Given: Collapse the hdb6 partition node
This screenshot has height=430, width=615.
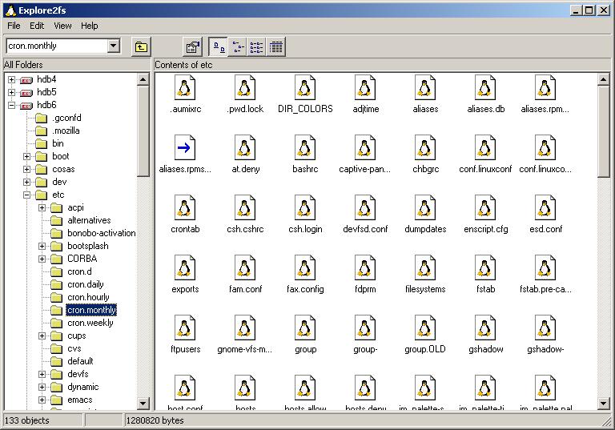Looking at the screenshot, I should click(11, 106).
